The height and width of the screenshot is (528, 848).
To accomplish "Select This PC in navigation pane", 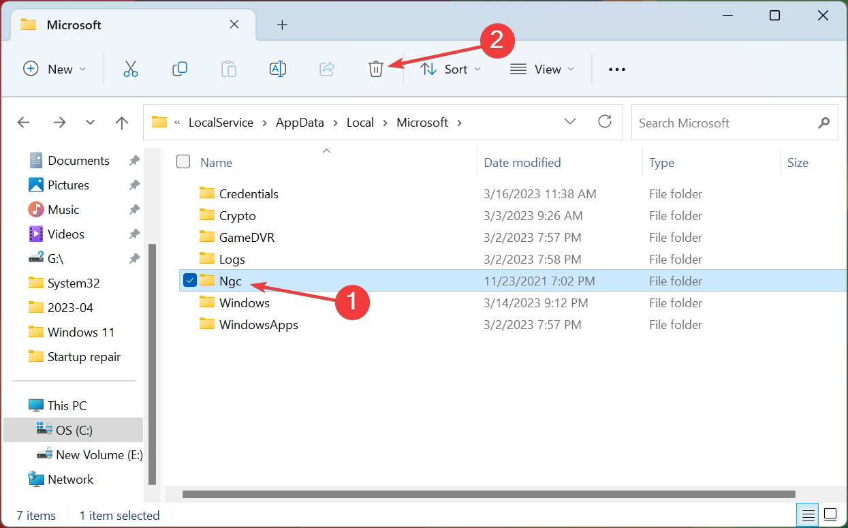I will coord(67,406).
